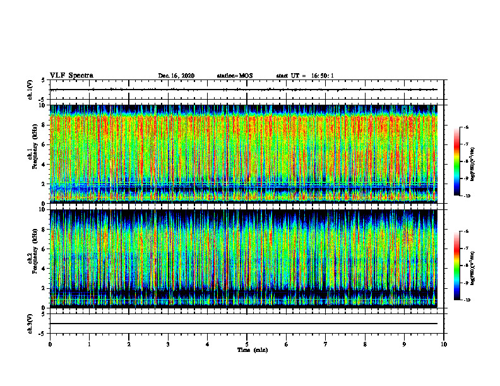Image resolution: width=500 pixels, height=386 pixels.
Task: Click the "-9" tick on ch.2 colorbar
Action: (x=466, y=283)
